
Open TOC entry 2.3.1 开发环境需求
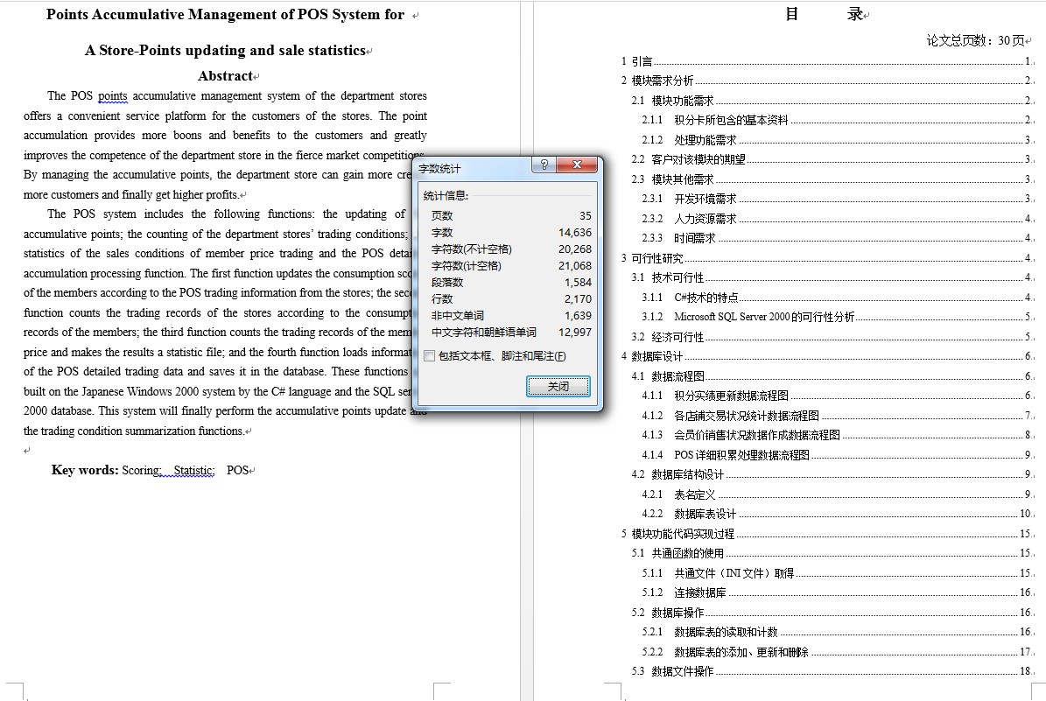pyautogui.click(x=837, y=199)
